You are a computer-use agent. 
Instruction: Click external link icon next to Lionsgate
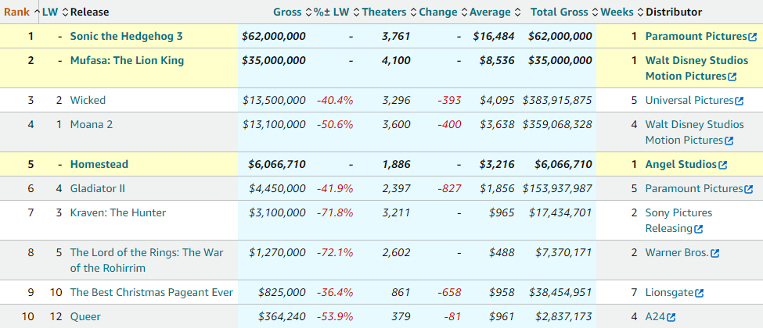699,293
